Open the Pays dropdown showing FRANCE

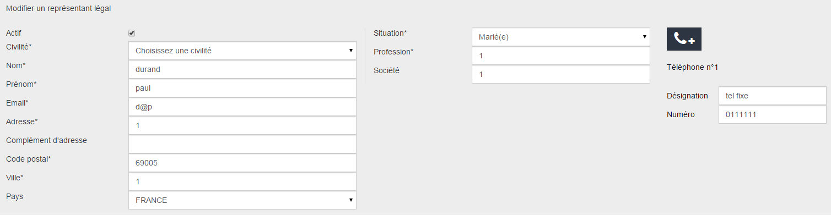click(242, 200)
